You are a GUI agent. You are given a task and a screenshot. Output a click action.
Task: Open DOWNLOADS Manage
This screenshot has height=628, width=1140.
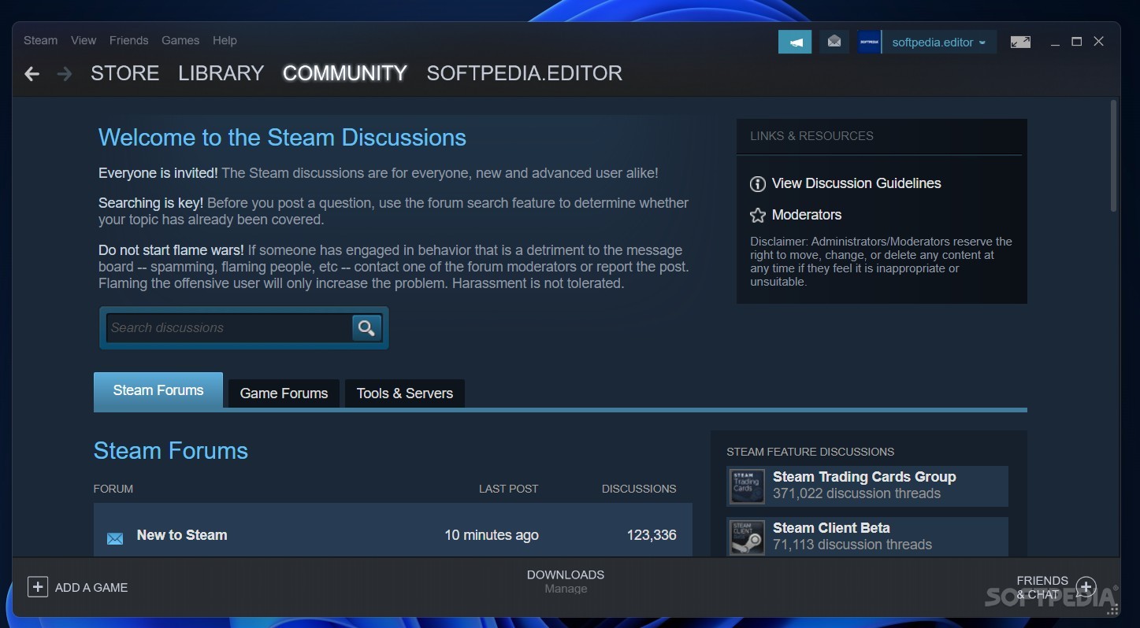coord(566,581)
